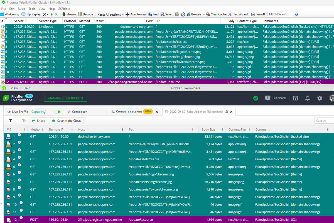Image resolution: width=334 pixels, height=223 pixels.
Task: Click the MANAGE SUBSCRIPTION button
Action: 65,98
